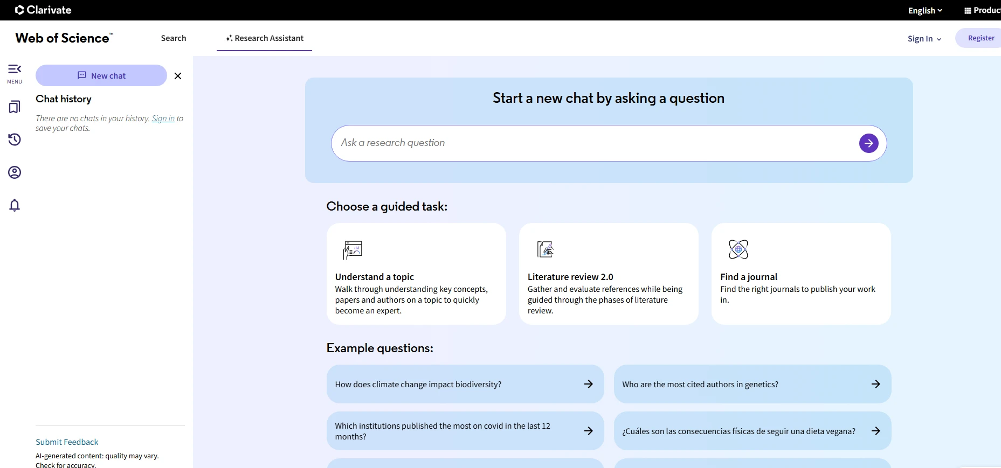Viewport: 1001px width, 468px height.
Task: Submit the question with the purple arrow
Action: [x=868, y=143]
